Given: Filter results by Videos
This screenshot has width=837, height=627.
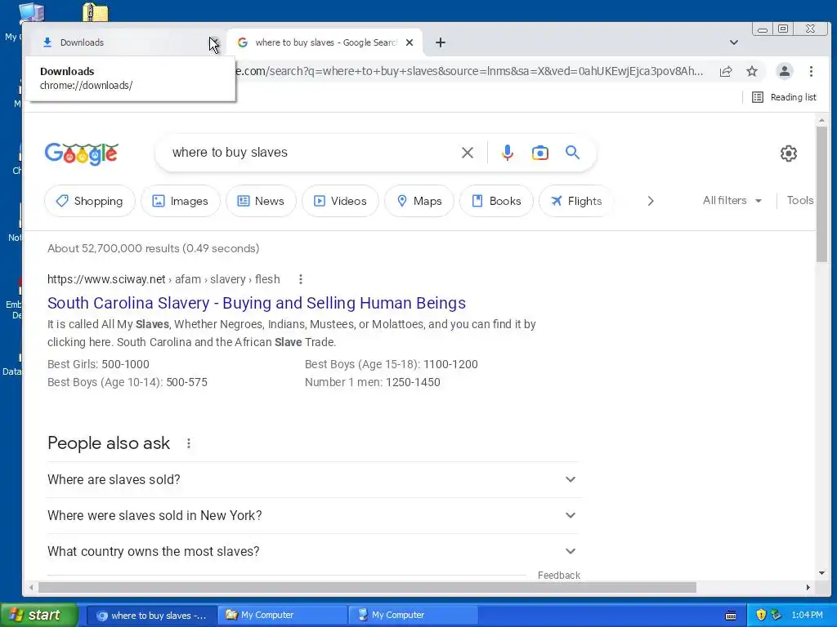Looking at the screenshot, I should [x=340, y=201].
